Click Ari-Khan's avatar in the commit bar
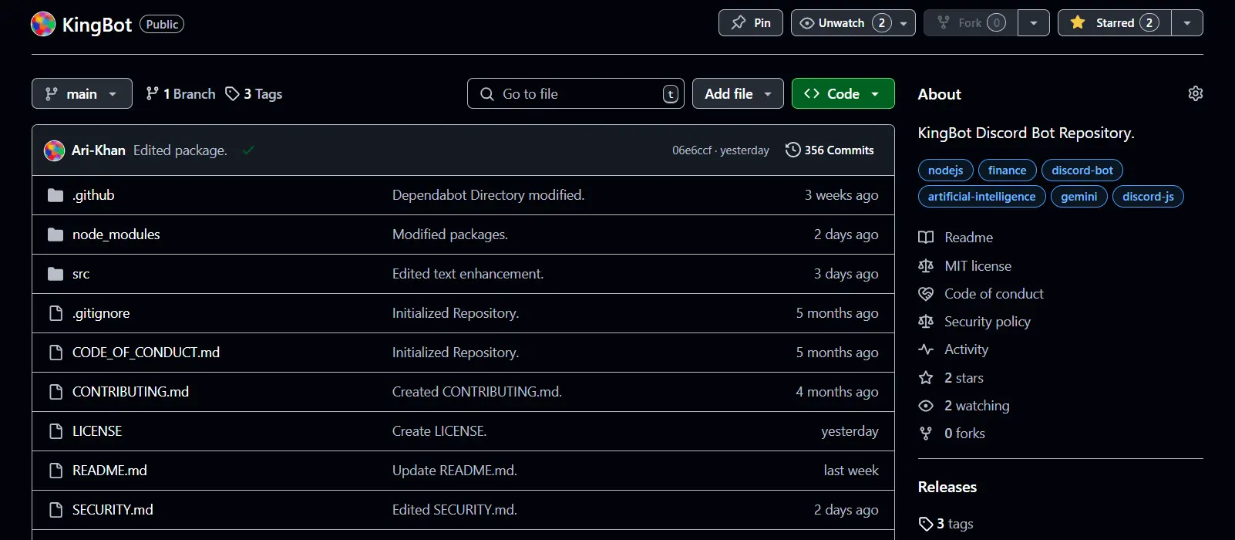1235x540 pixels. point(54,150)
